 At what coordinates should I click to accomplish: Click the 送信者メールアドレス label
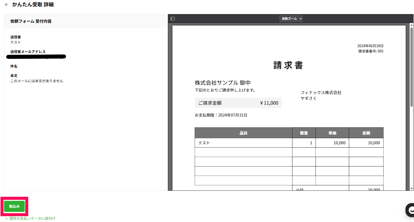click(x=28, y=52)
